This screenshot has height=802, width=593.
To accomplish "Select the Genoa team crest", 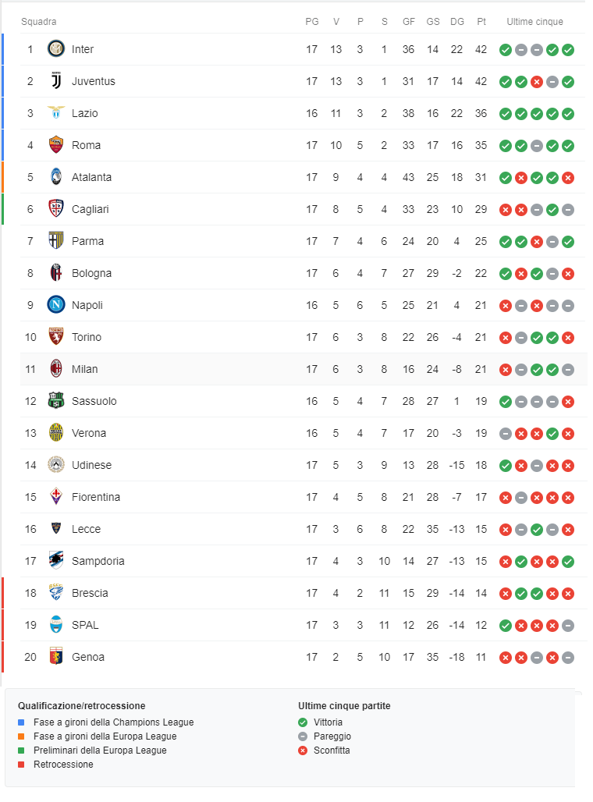I will pos(55,657).
